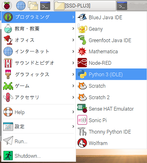Viewport: 147px width, 163px height.
Task: Expand the インターネット submenu arrow
Action: pos(73,51)
